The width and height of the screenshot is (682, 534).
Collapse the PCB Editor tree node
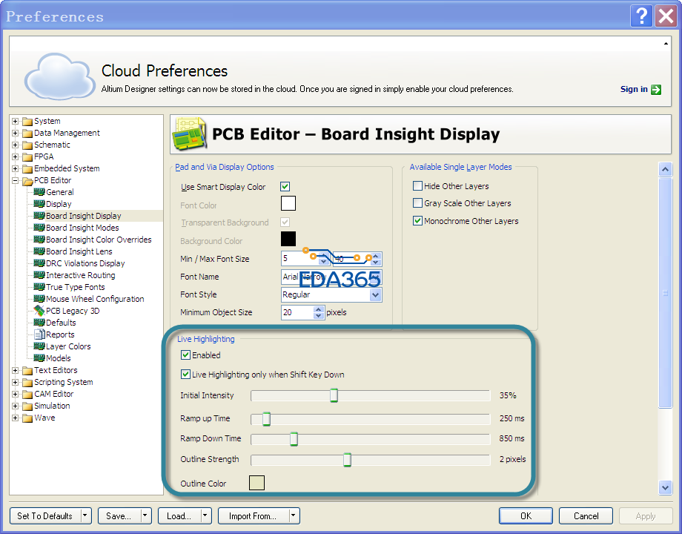pyautogui.click(x=16, y=180)
